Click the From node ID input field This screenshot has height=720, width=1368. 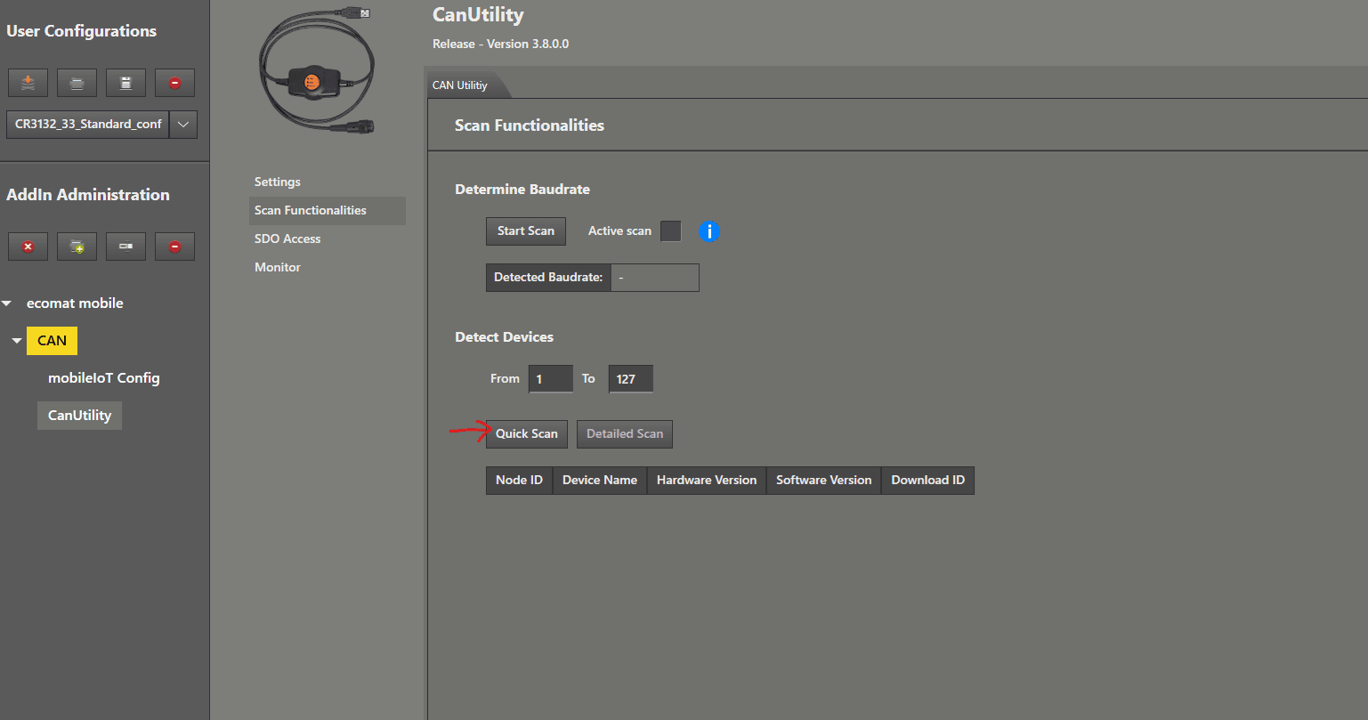point(550,379)
